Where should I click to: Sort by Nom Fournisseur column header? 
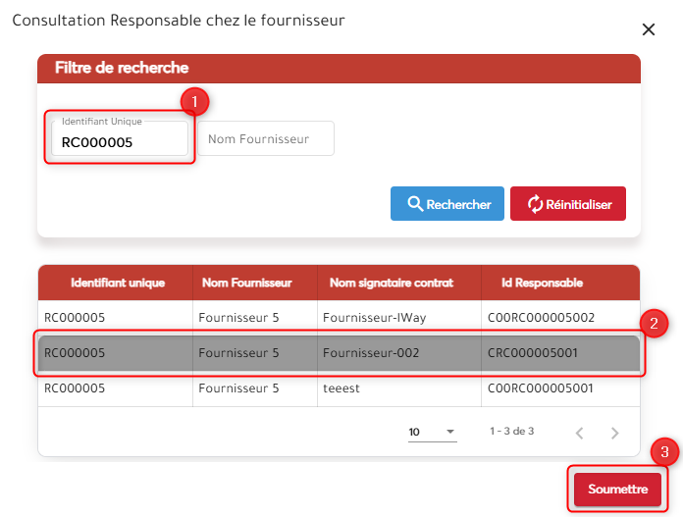[246, 283]
